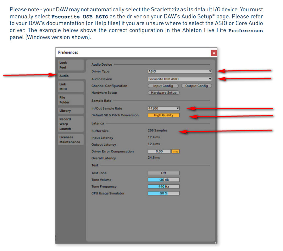Open Hardware Setup via its button
This screenshot has width=283, height=251.
(x=164, y=93)
